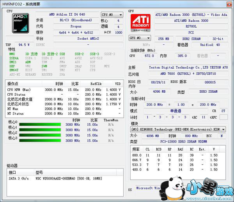Viewport: 234px width, 202px height.
Task: Click the 接口 drive column header
Action: [x=21, y=173]
